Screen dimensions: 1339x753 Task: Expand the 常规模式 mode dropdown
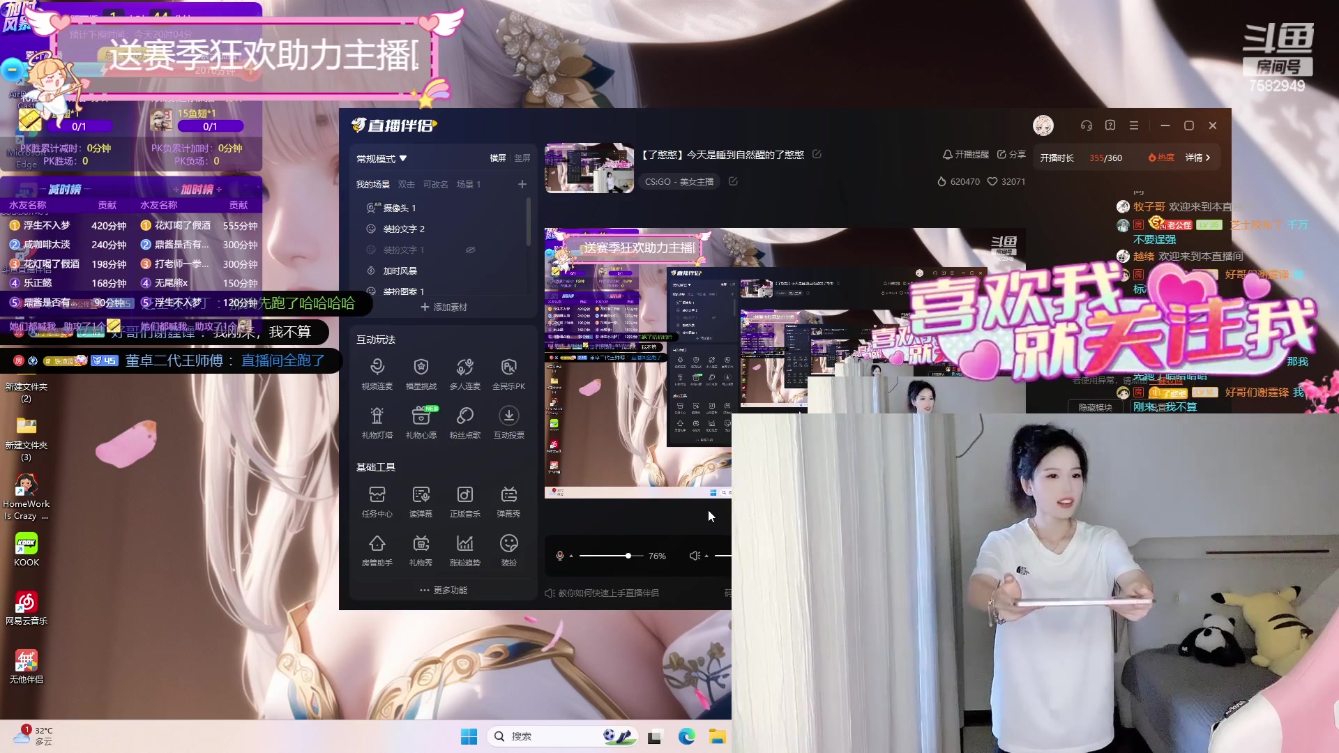(381, 159)
